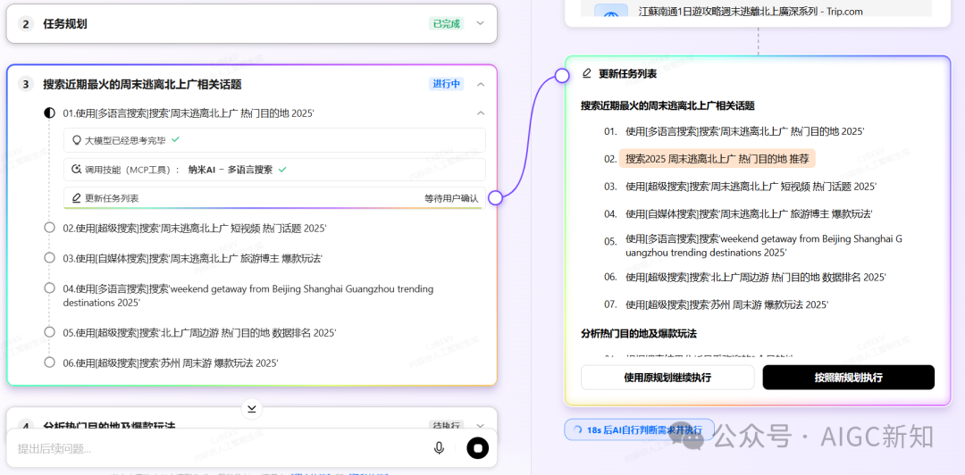Click right panel item 05 weekend getaway

pos(763,246)
